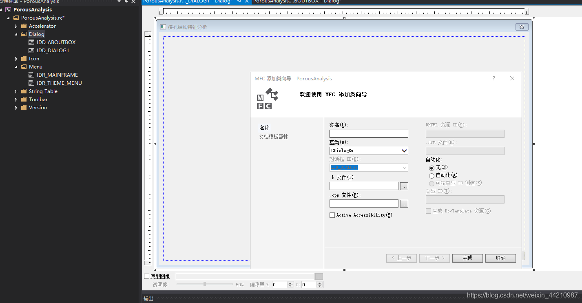Screen dimensions: 582x303
Task: Expand the Accelerator folder
Action: point(16,26)
